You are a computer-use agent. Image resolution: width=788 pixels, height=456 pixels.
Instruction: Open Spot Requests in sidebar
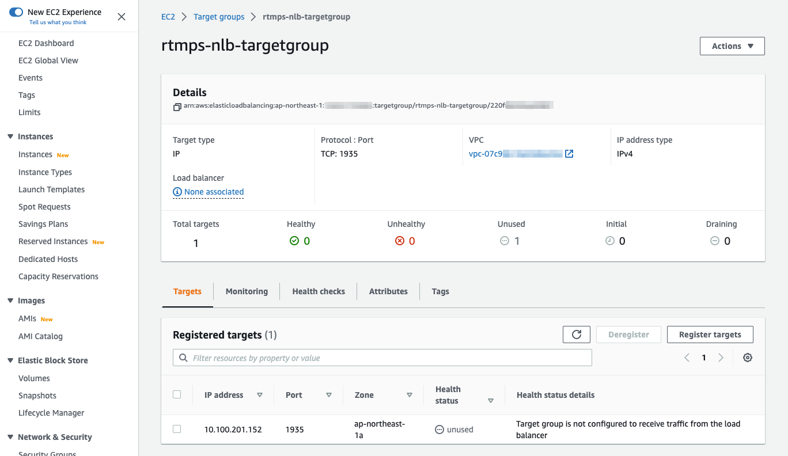pos(44,207)
